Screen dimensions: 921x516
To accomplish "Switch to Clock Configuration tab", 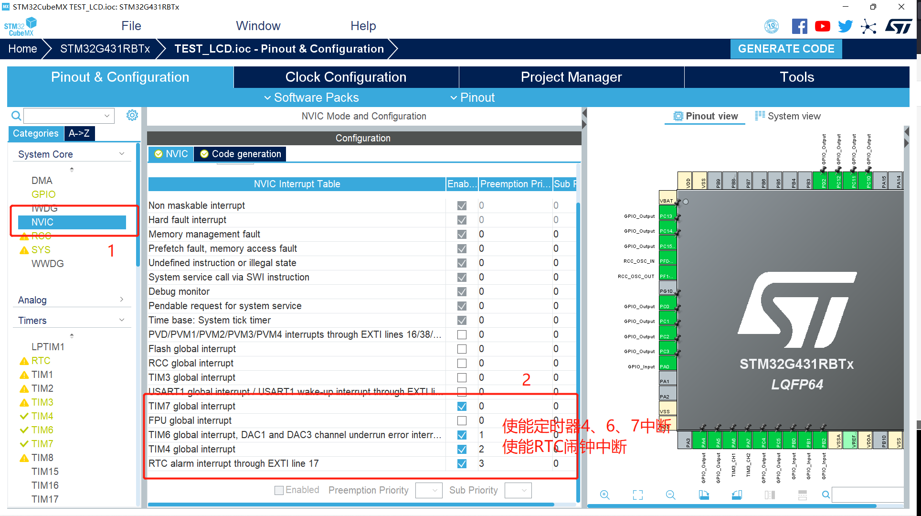I will click(x=346, y=77).
